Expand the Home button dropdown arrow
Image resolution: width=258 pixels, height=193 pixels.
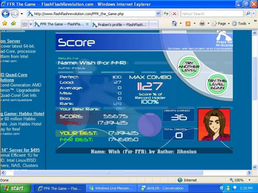[181, 24]
